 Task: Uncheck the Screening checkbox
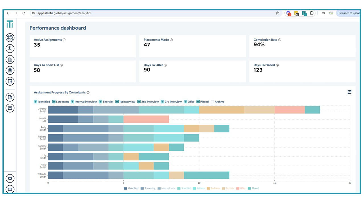[x=54, y=102]
